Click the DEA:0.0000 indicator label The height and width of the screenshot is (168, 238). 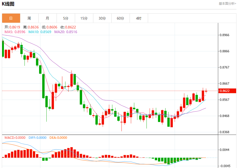(58, 138)
